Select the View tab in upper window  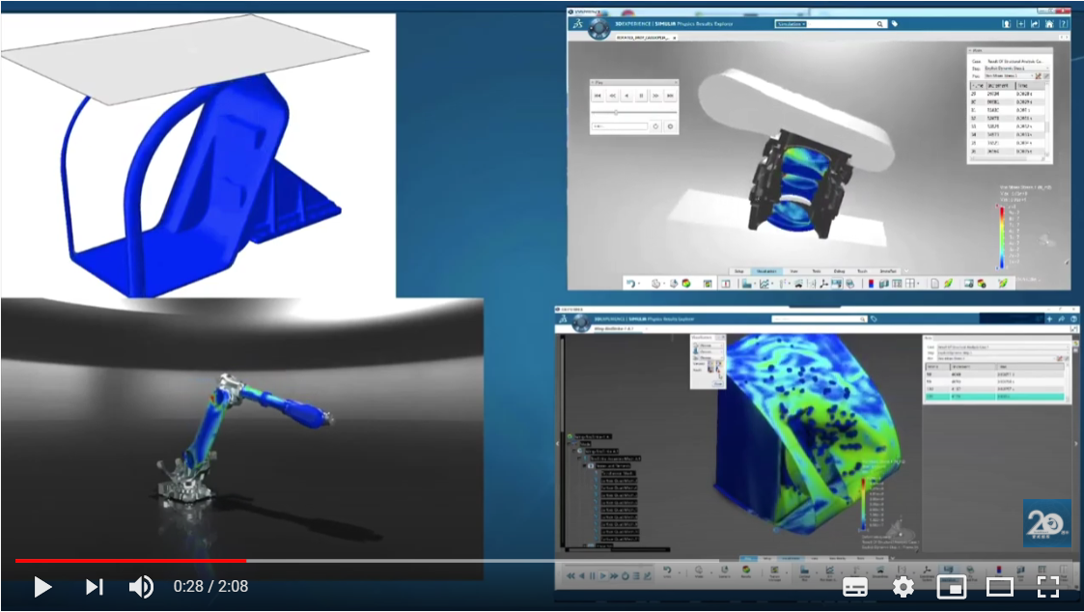(793, 271)
